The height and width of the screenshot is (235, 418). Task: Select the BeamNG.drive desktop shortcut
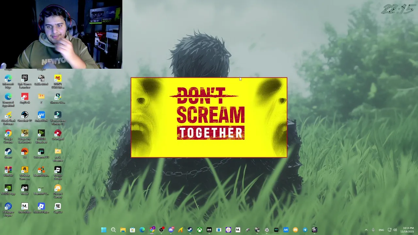41,172
